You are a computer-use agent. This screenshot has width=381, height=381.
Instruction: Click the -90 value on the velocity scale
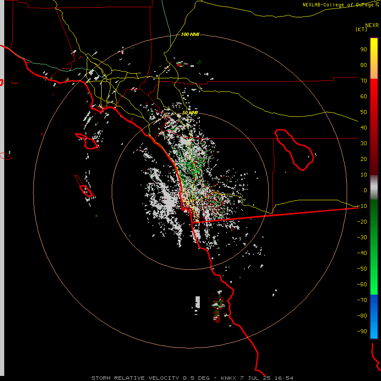pyautogui.click(x=362, y=331)
